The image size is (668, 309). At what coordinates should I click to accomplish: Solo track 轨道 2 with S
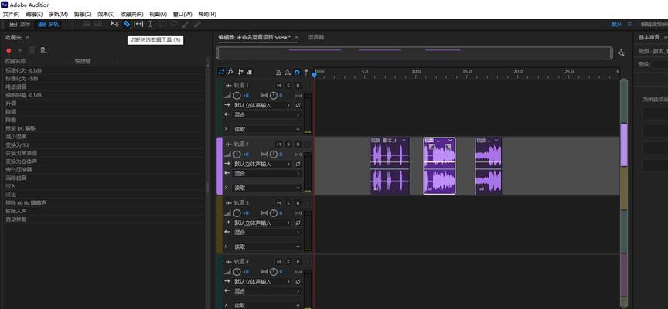point(288,144)
